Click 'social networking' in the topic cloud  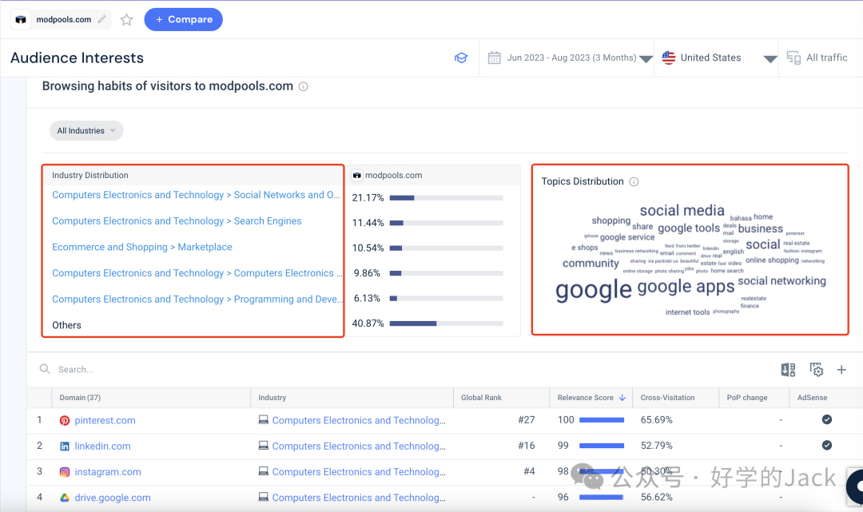coord(781,281)
